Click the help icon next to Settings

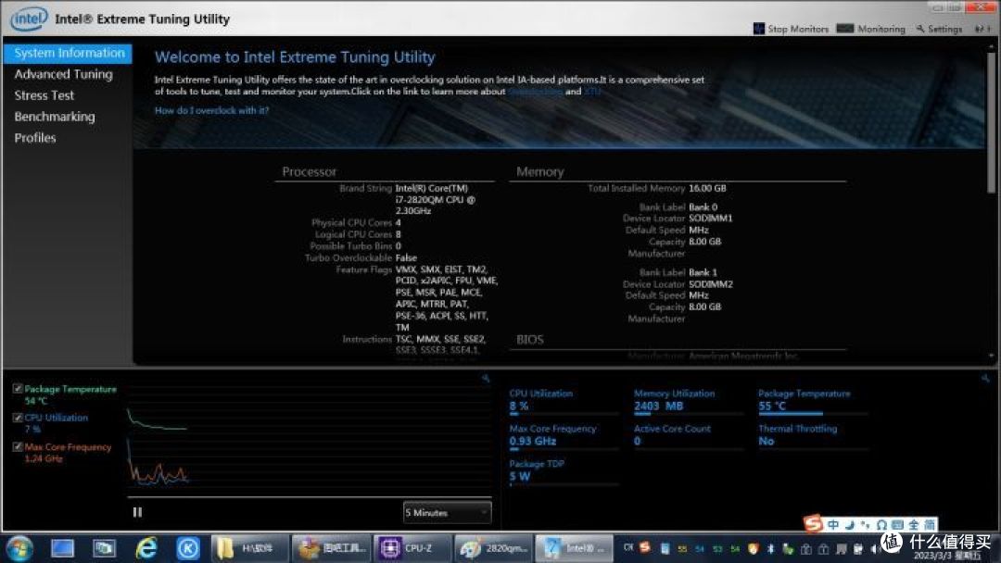tap(982, 29)
